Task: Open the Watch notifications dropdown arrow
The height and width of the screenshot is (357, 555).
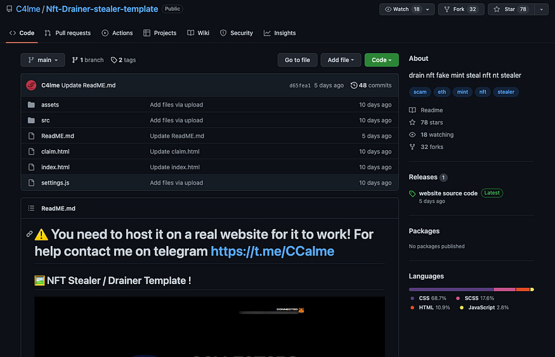Action: tap(428, 10)
